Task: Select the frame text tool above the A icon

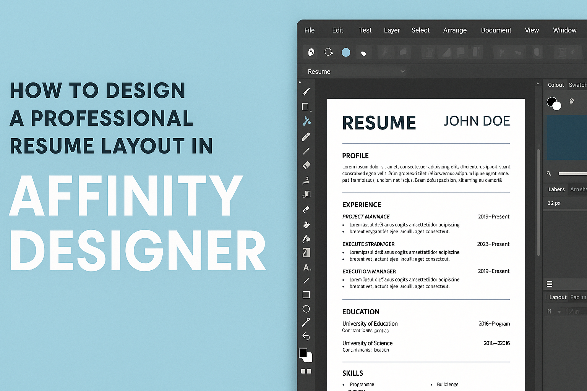Action: (x=306, y=253)
